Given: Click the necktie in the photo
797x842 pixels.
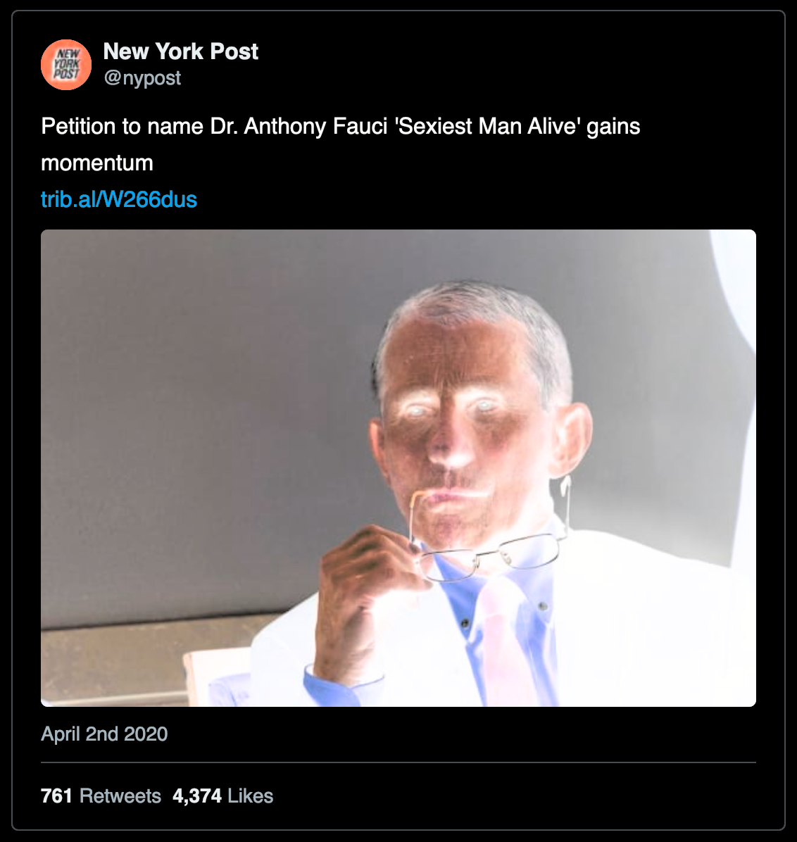Looking at the screenshot, I should click(503, 634).
